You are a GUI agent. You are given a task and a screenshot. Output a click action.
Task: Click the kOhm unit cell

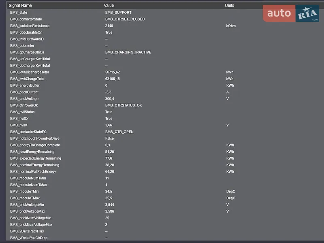tap(231, 26)
